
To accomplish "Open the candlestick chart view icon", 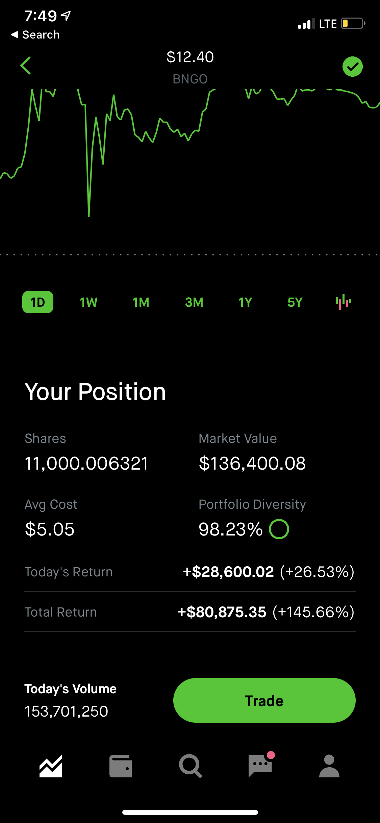I will click(x=343, y=302).
